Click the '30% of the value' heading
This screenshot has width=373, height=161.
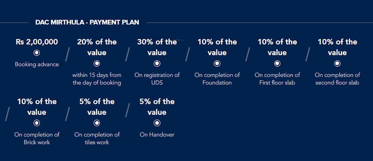point(157,47)
